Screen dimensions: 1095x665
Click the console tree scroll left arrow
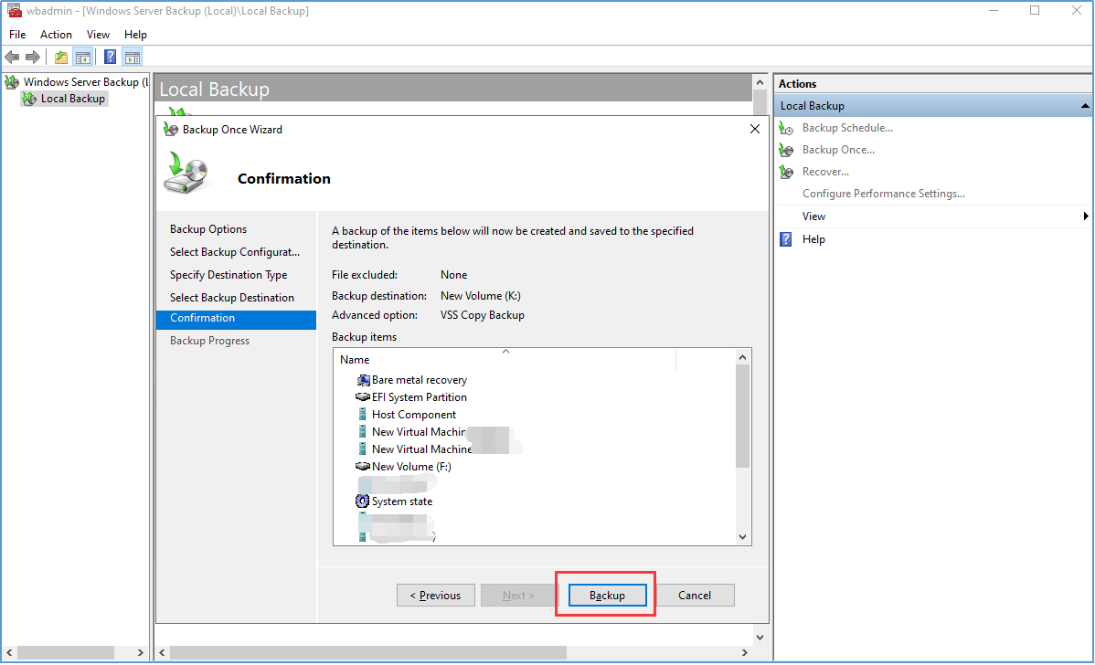9,652
